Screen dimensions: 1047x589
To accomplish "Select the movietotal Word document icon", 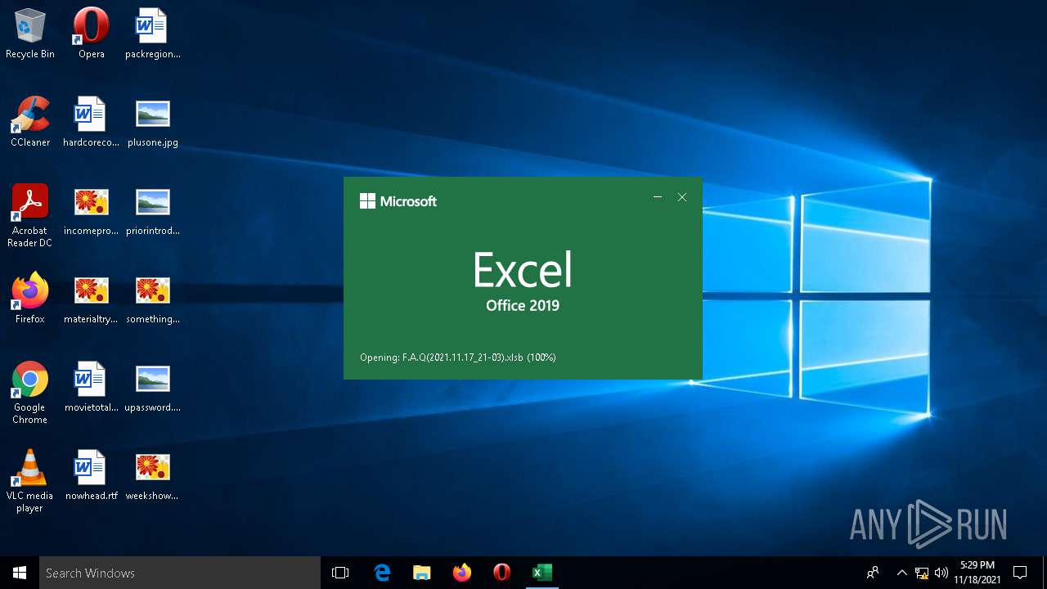I will (x=91, y=386).
